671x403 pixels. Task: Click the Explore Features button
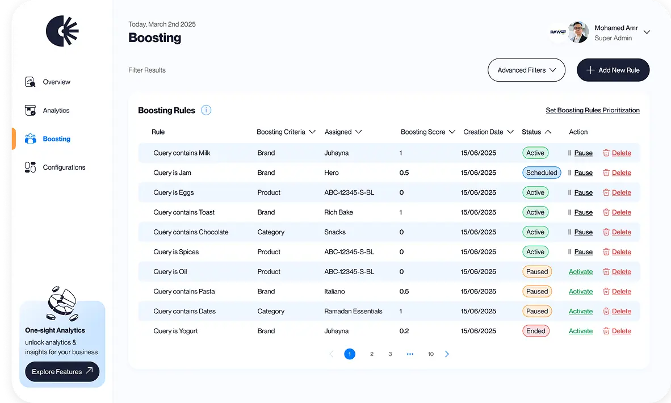[62, 372]
